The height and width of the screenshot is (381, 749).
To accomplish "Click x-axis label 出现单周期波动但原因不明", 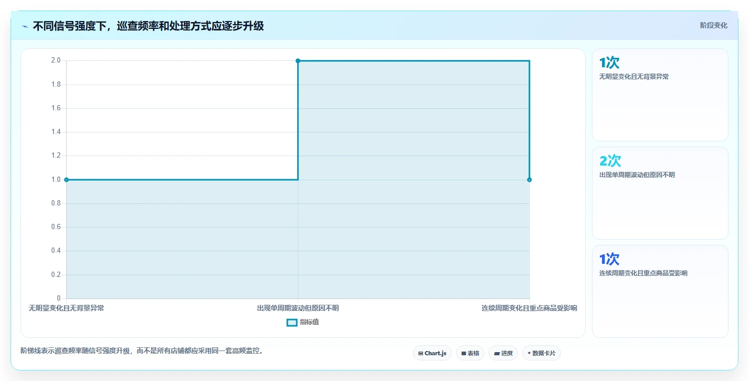I will (x=298, y=308).
